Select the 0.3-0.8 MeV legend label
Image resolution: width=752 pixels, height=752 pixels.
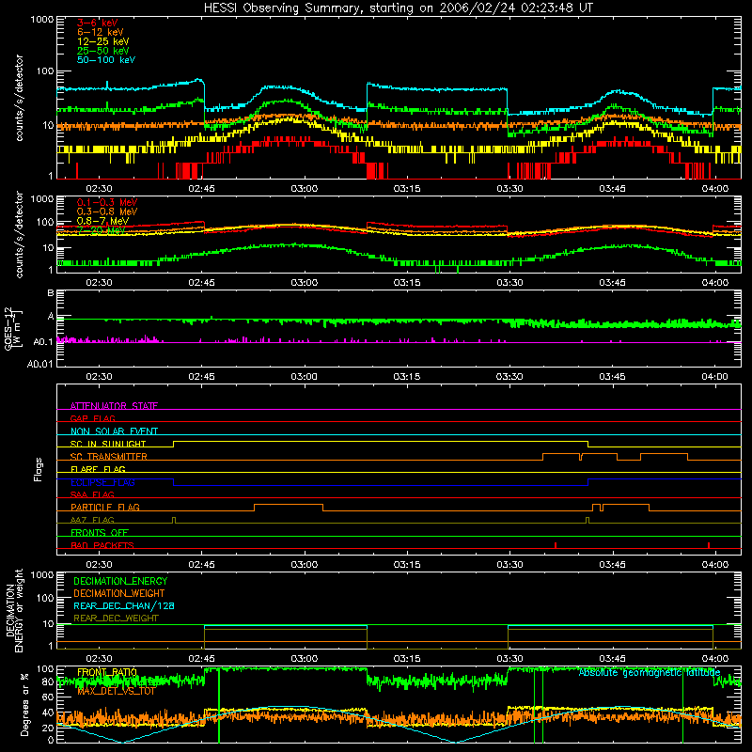107,211
